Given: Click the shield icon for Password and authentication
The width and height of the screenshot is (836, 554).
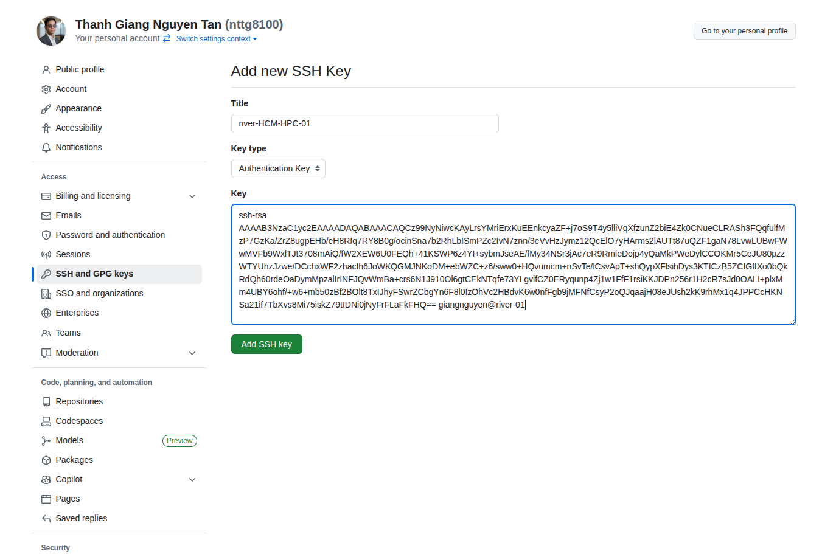Looking at the screenshot, I should pos(46,235).
